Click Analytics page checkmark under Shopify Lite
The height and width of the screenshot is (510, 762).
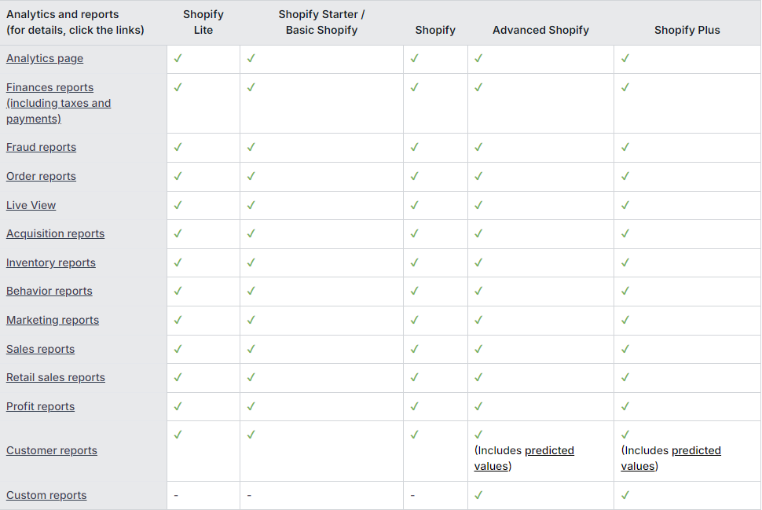178,58
